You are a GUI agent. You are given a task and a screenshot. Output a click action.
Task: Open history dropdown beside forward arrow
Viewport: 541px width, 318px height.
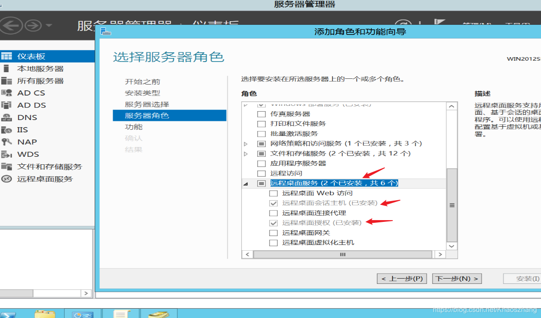tap(49, 26)
